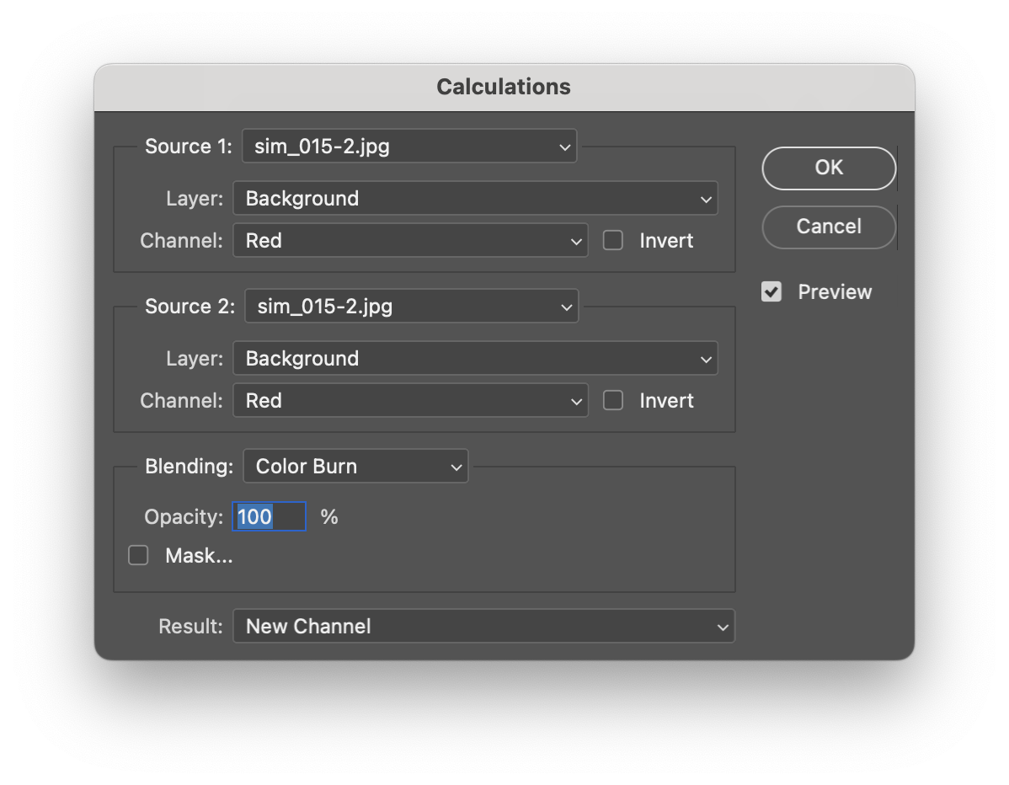Open the Source 1 Channel dropdown
1009x785 pixels.
[x=410, y=240]
